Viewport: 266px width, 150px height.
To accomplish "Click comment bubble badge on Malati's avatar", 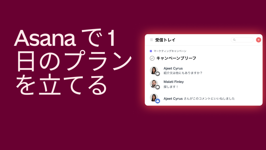I will (158, 87).
